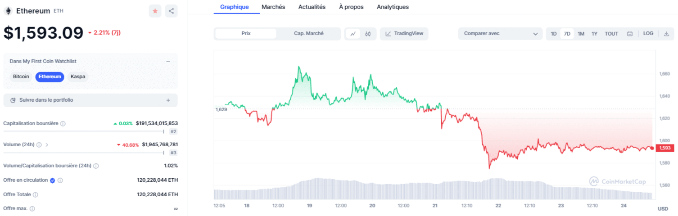Click the 1.02% ratio value

[171, 166]
